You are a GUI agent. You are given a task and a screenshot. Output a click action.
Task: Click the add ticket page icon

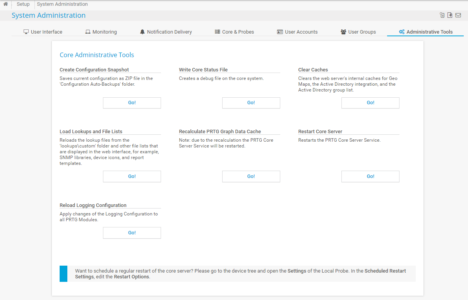450,15
